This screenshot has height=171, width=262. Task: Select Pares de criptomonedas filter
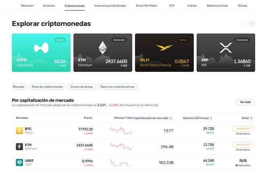coord(47,87)
